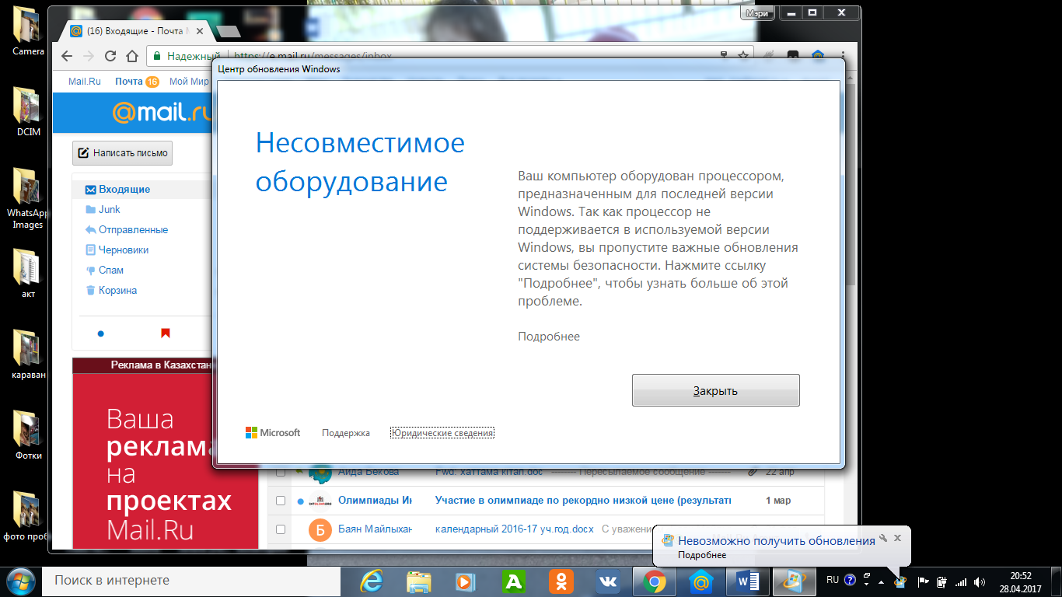Open the media player taskbar icon
Screen dimensions: 1062x597
(465, 581)
